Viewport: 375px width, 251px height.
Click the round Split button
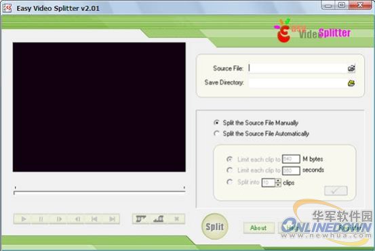[x=214, y=227]
